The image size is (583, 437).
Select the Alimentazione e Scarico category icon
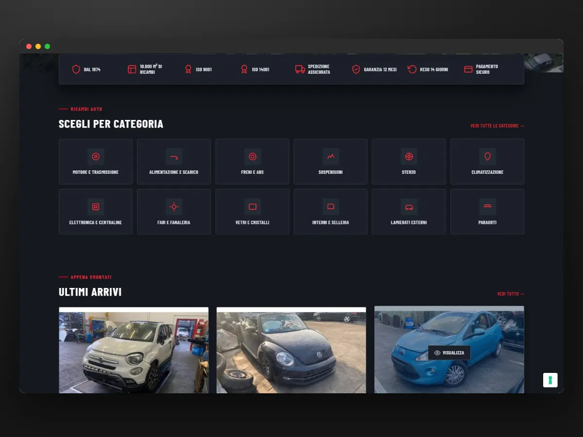pyautogui.click(x=174, y=156)
